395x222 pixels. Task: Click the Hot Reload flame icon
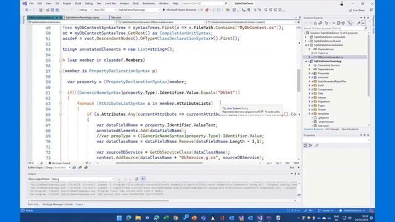pyautogui.click(x=207, y=10)
